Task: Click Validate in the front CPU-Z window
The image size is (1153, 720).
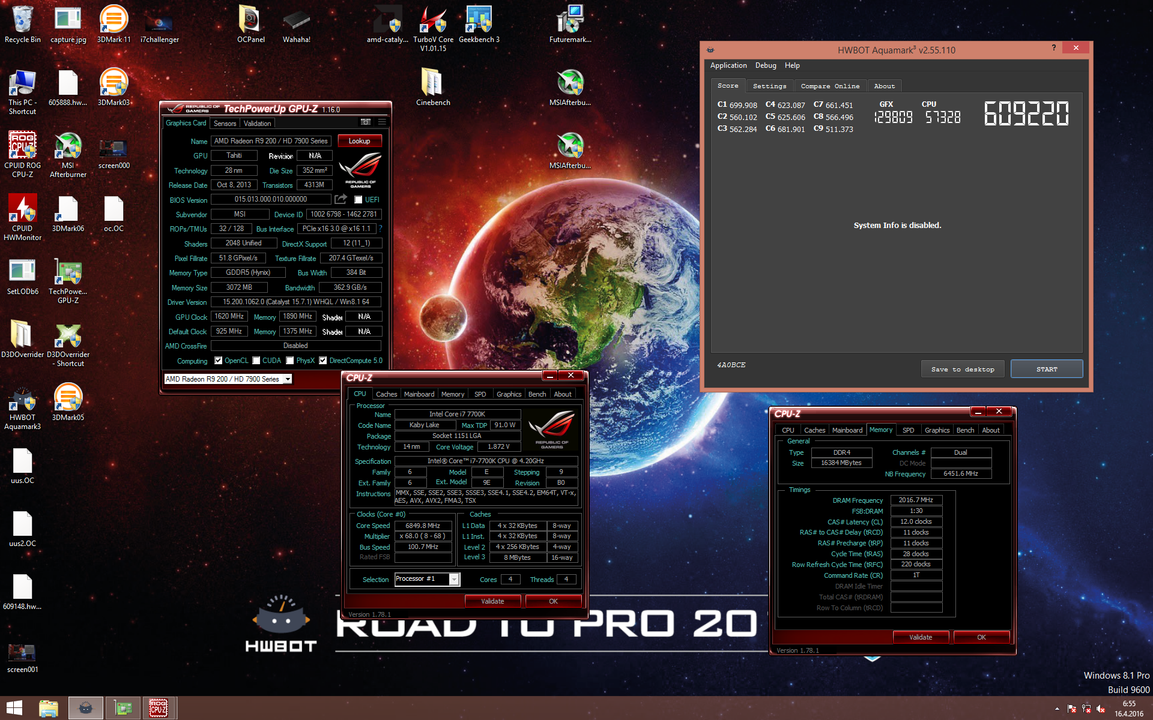Action: click(492, 601)
